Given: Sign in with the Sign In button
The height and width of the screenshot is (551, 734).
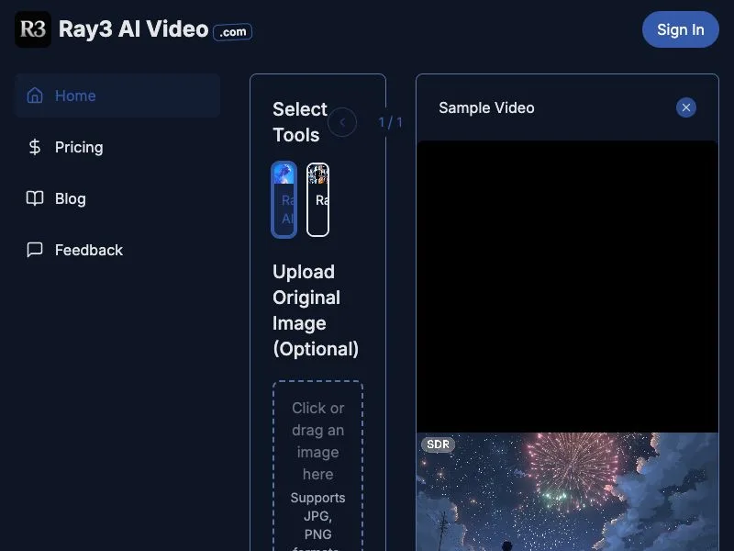Looking at the screenshot, I should pos(680,29).
